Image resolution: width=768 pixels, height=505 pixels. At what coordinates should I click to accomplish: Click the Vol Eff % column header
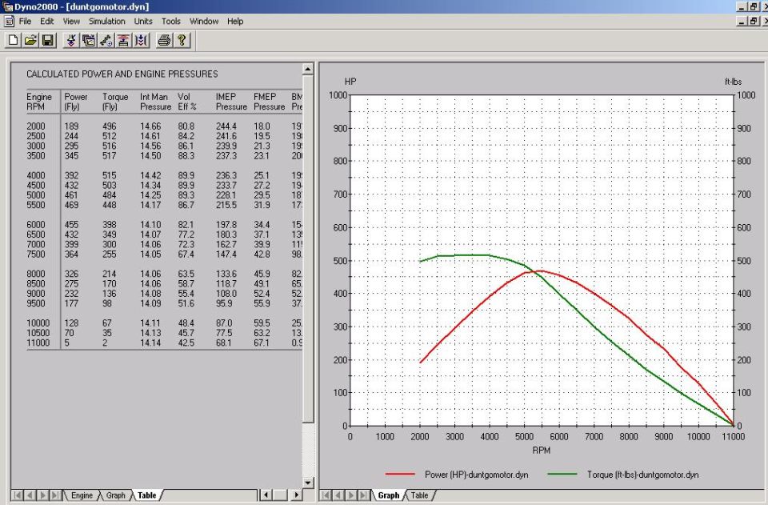point(187,102)
